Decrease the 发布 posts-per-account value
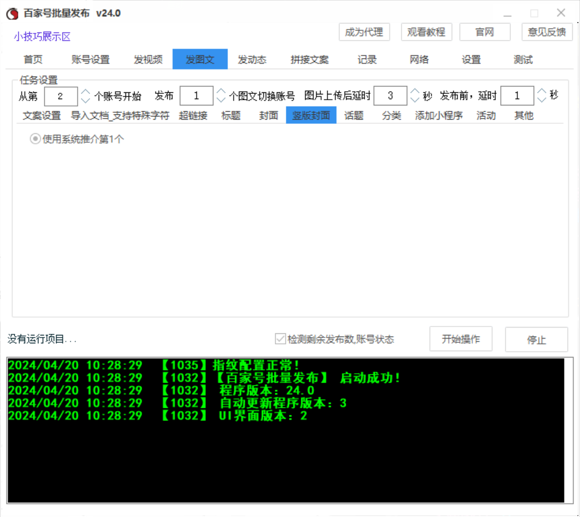Screen dimensions: 580x517 (x=221, y=99)
